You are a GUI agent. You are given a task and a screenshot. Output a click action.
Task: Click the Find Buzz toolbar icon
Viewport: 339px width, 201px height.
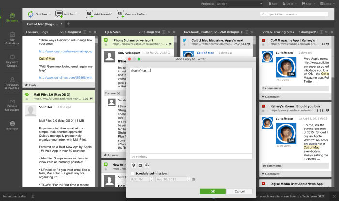(x=31, y=14)
